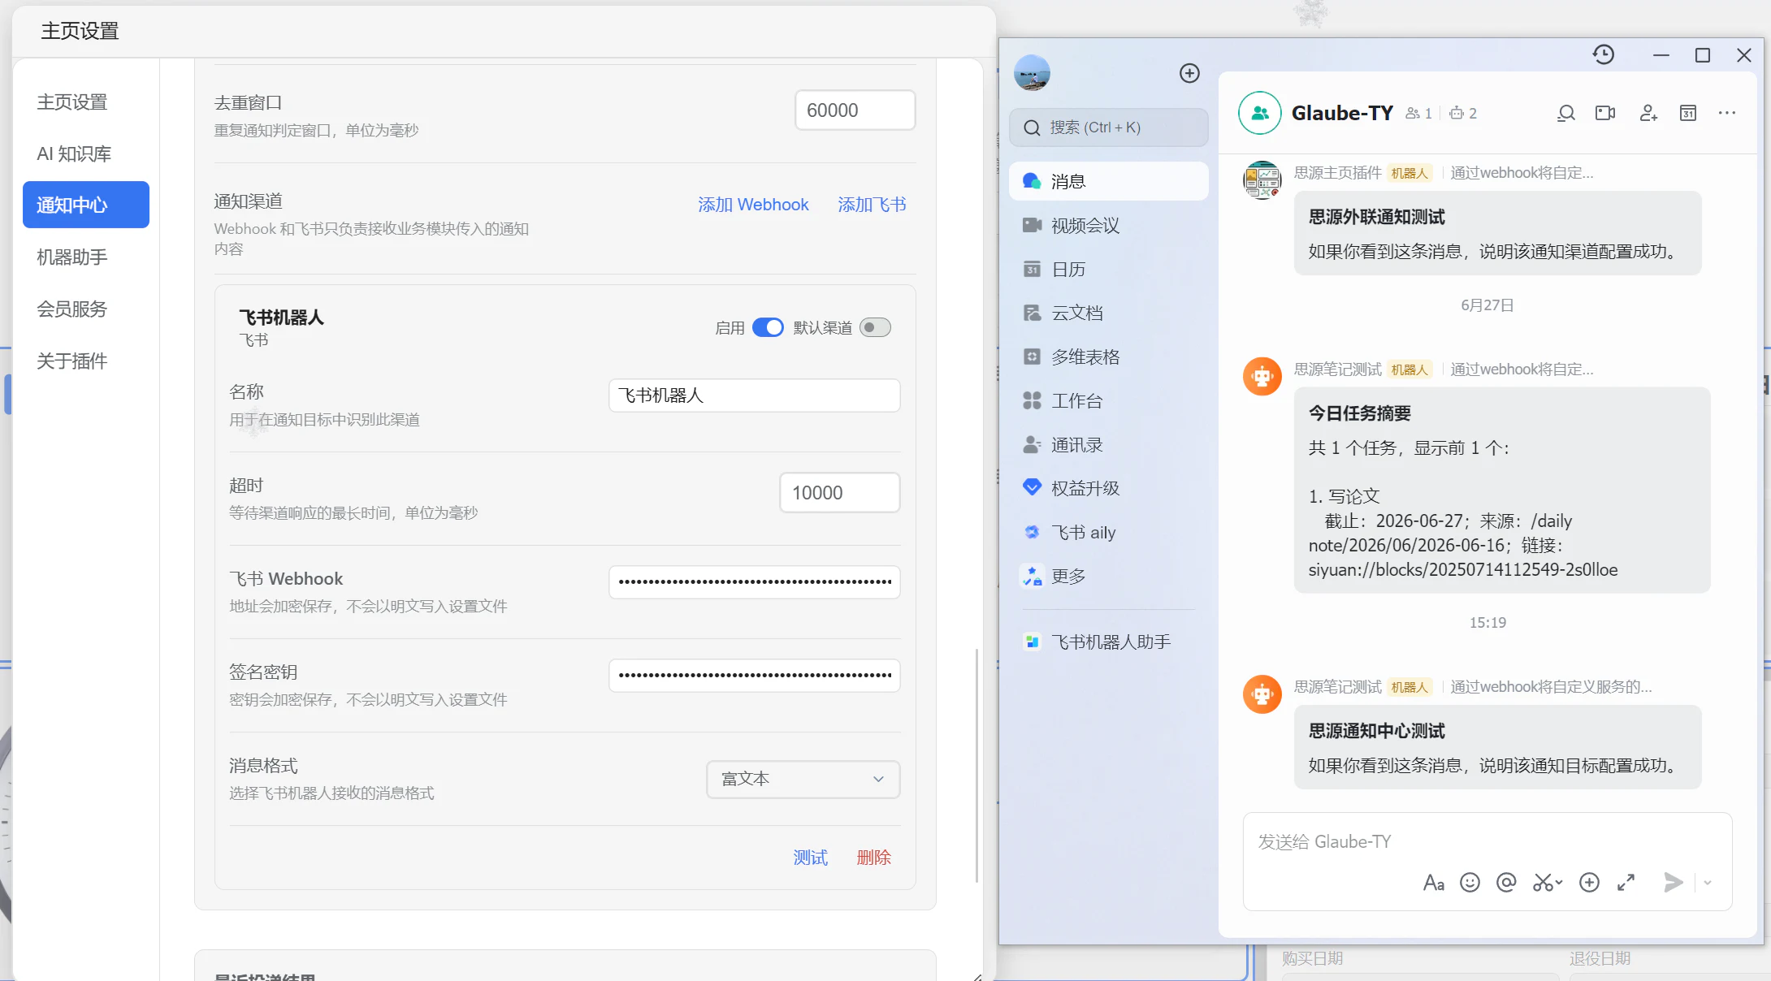Open 飞书机器人助手 in Feishu sidebar
Image resolution: width=1771 pixels, height=981 pixels.
click(1108, 642)
